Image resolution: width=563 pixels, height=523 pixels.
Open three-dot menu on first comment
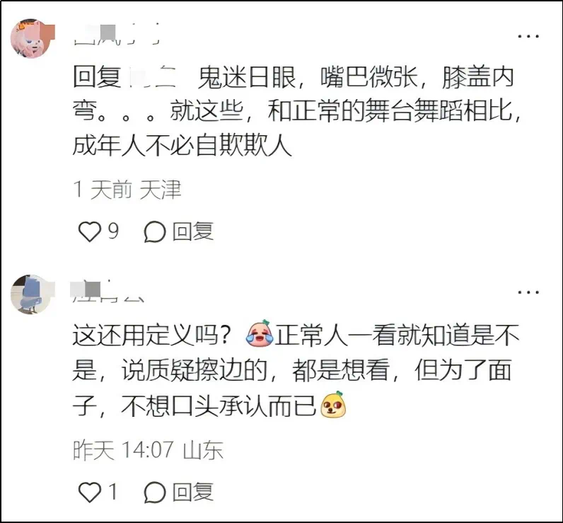[x=528, y=36]
